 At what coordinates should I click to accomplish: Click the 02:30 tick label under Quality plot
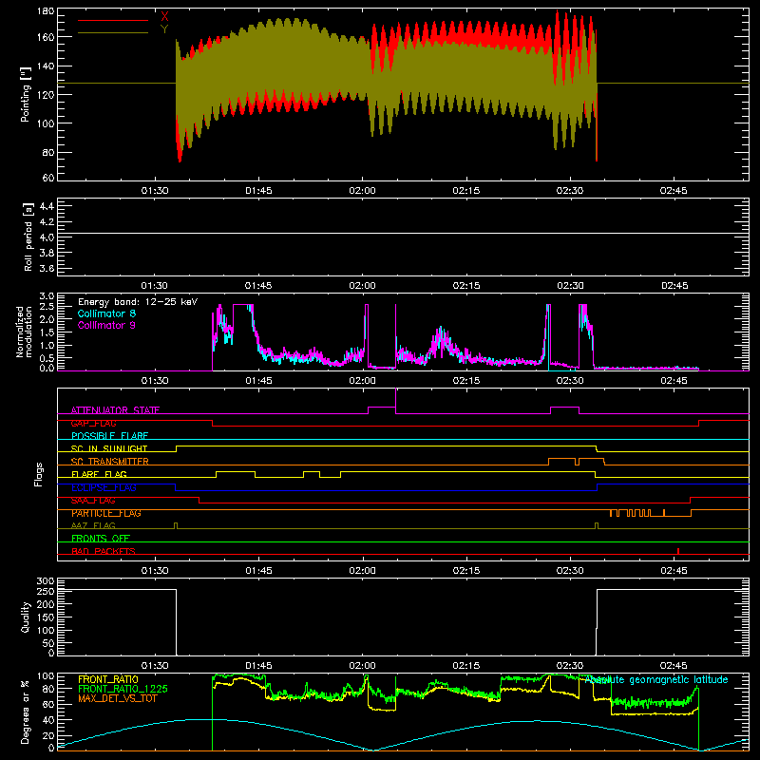click(570, 666)
